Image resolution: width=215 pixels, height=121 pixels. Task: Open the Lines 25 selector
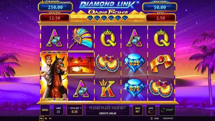tap(58, 110)
